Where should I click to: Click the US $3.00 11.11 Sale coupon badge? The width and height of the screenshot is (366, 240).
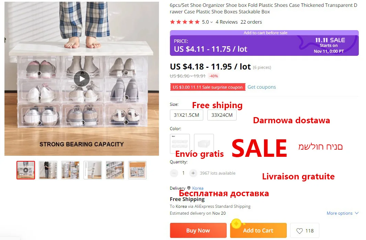click(x=208, y=87)
